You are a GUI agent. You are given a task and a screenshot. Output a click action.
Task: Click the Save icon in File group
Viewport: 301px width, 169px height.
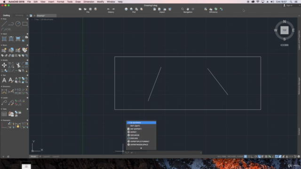coord(90,9)
